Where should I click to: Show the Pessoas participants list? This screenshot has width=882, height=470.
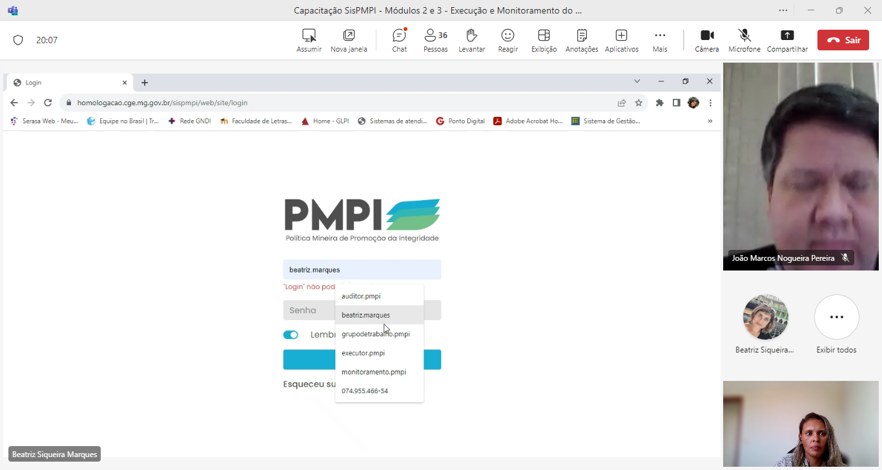tap(436, 40)
